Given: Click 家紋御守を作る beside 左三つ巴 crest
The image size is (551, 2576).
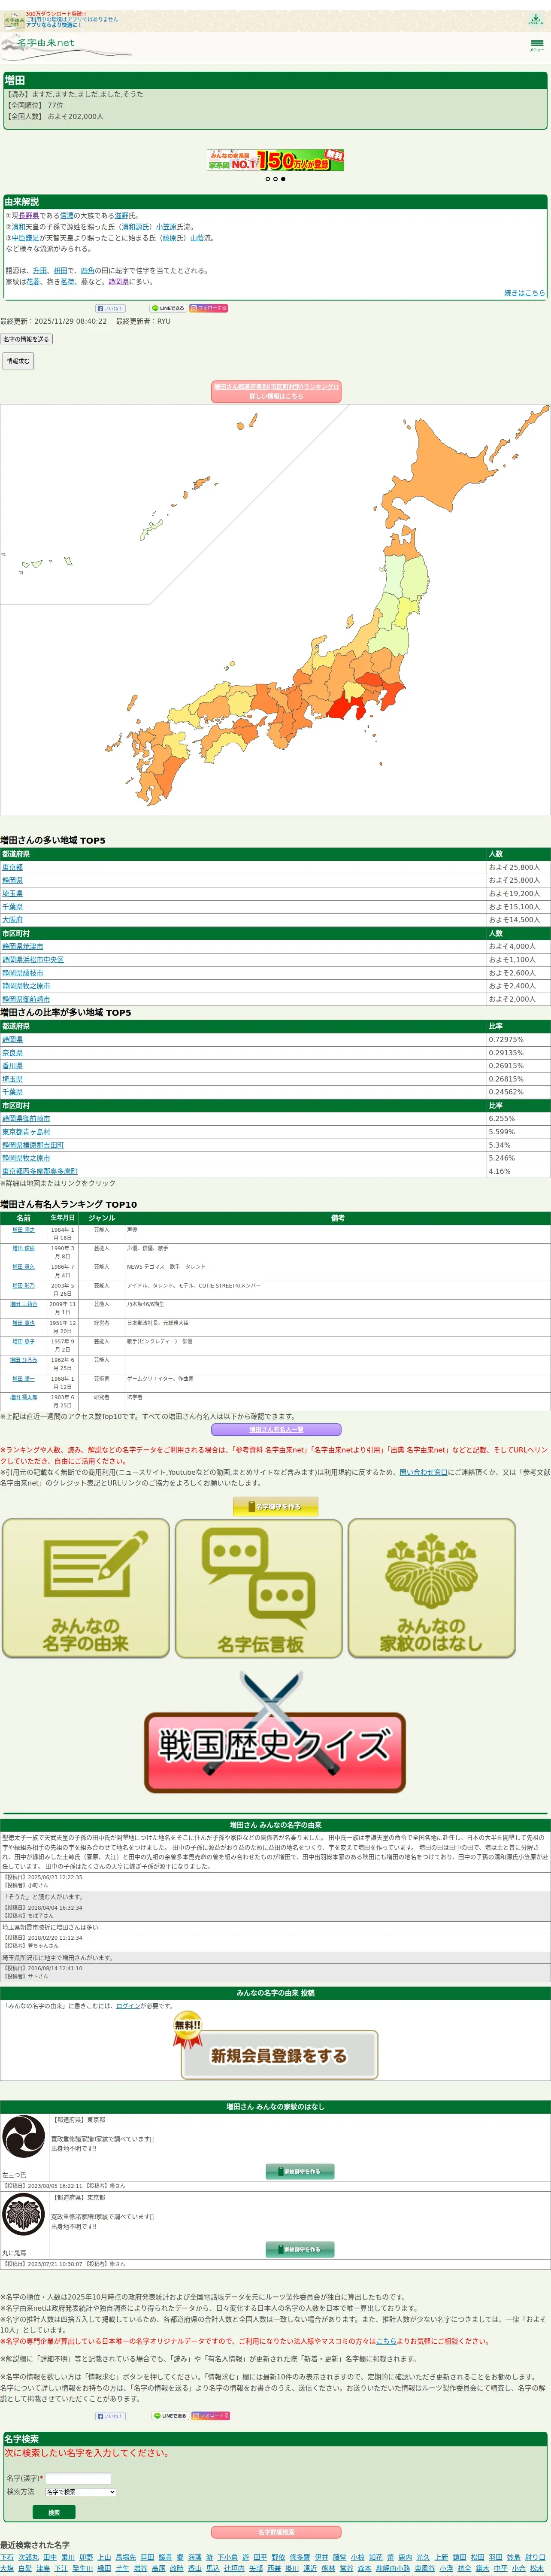Looking at the screenshot, I should point(300,2171).
